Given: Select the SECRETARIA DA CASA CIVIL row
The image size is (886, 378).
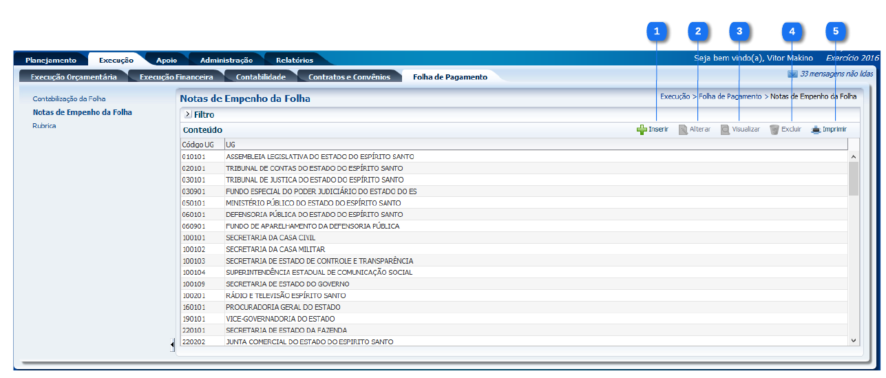Looking at the screenshot, I should (x=271, y=238).
